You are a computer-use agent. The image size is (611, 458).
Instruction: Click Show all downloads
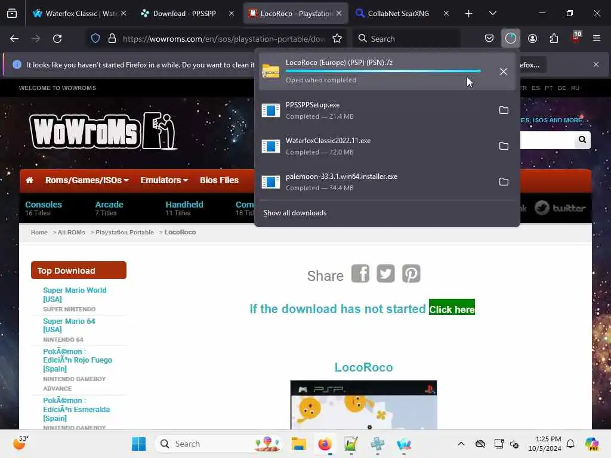295,213
